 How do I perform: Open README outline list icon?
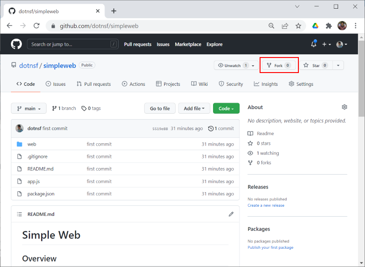tap(20, 214)
